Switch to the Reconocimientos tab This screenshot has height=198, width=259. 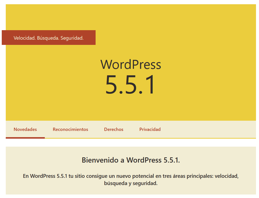pos(70,129)
